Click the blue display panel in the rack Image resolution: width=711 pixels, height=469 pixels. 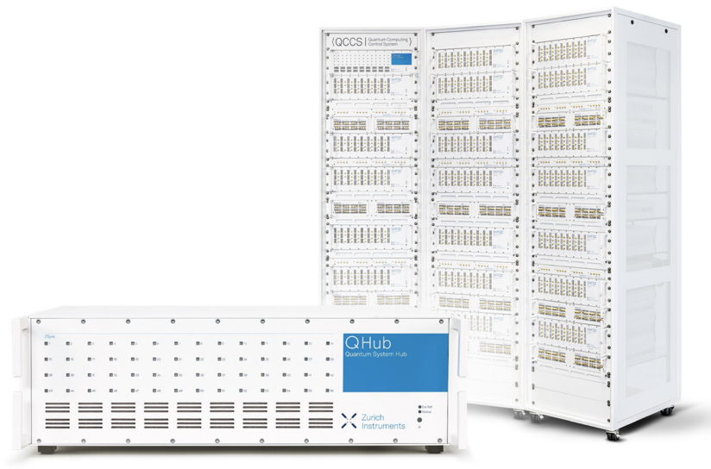point(401,59)
